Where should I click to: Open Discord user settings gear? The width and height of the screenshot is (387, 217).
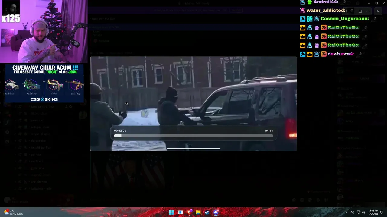click(x=68, y=200)
